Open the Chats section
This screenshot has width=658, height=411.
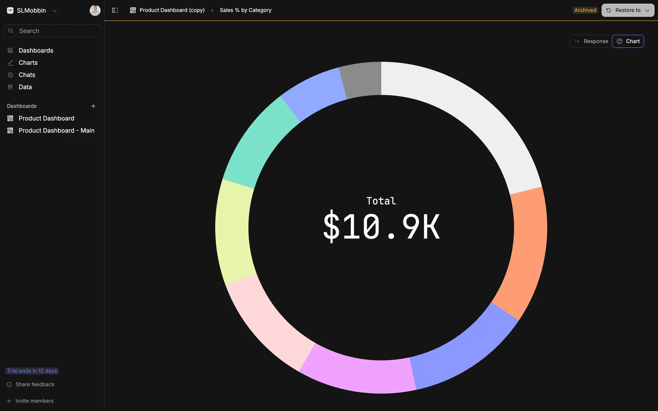tap(27, 75)
